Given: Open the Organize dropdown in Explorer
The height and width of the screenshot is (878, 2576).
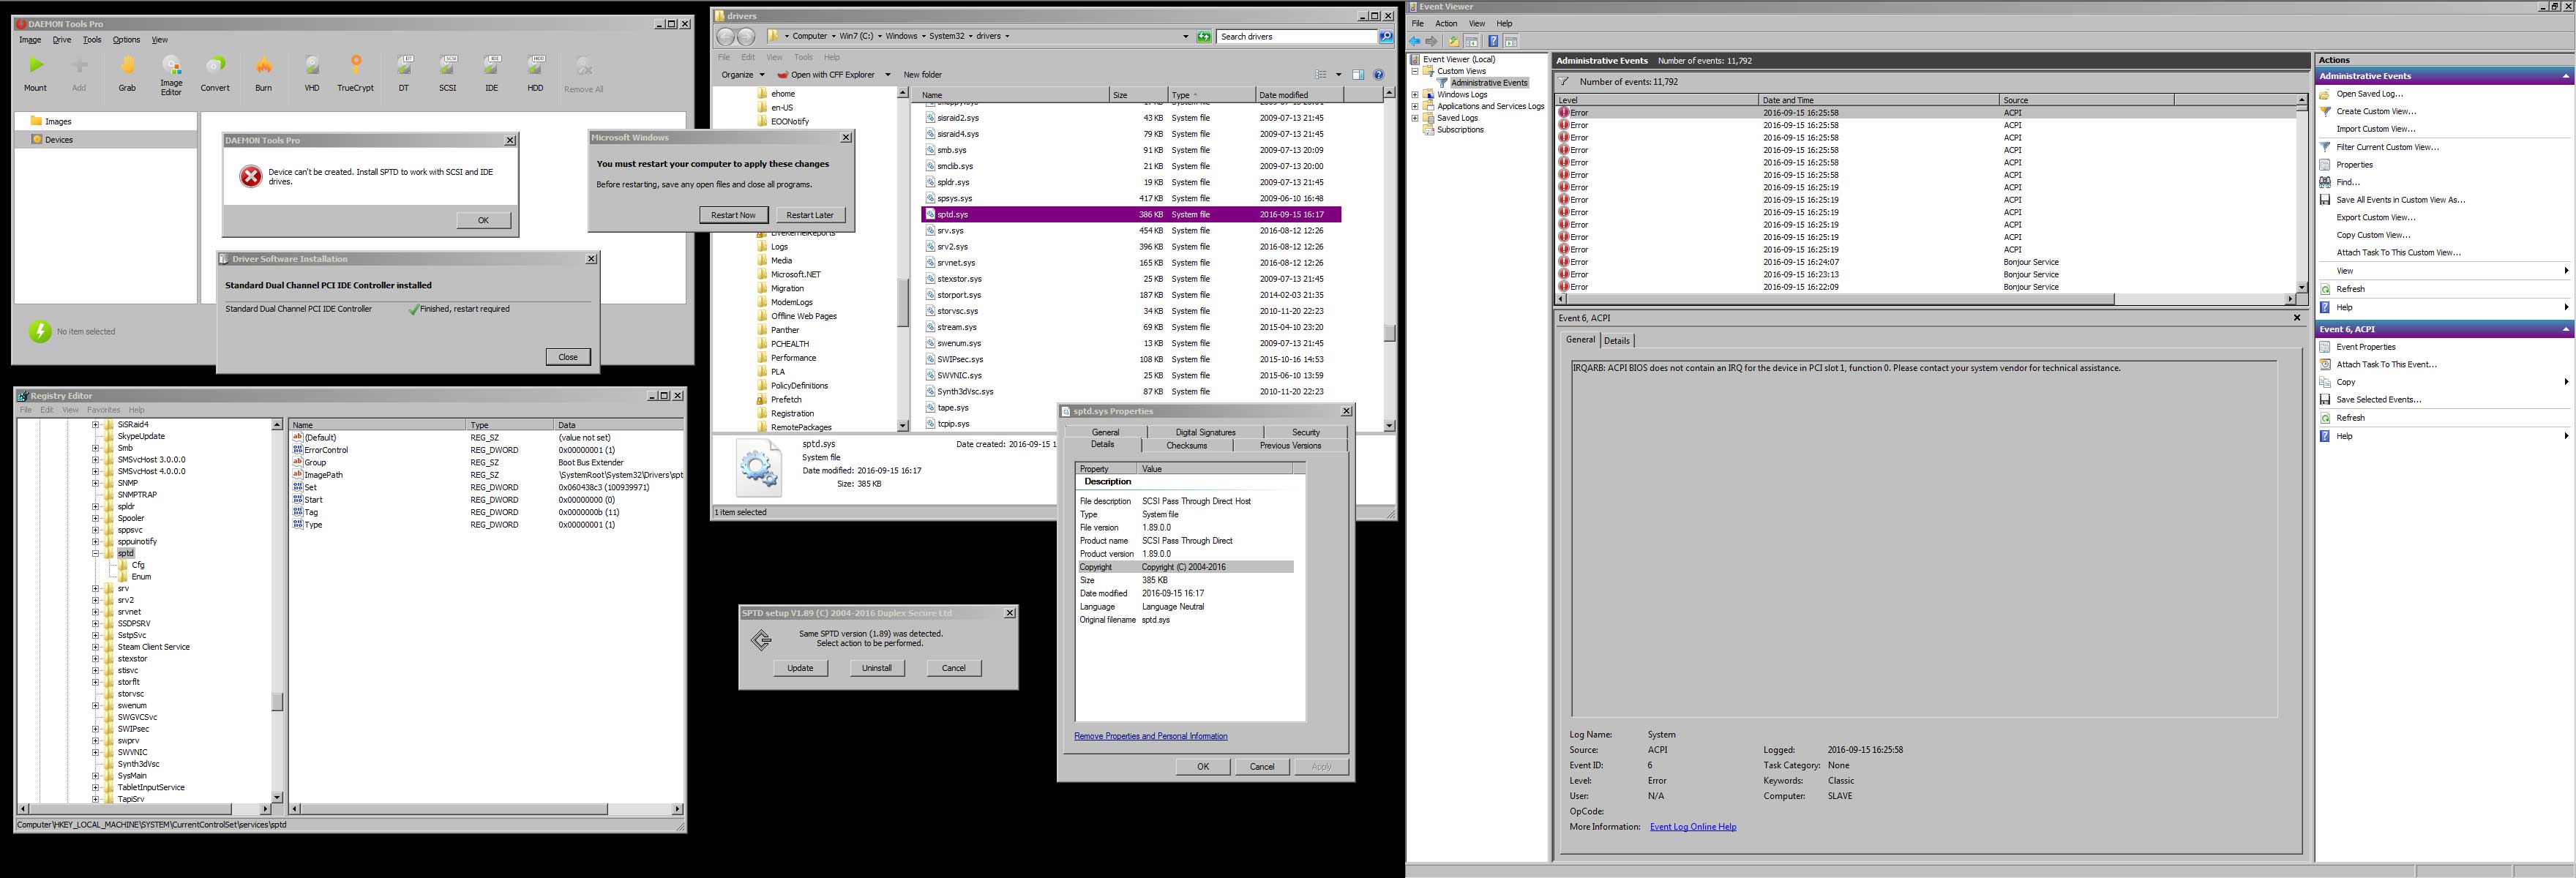Looking at the screenshot, I should click(x=743, y=75).
